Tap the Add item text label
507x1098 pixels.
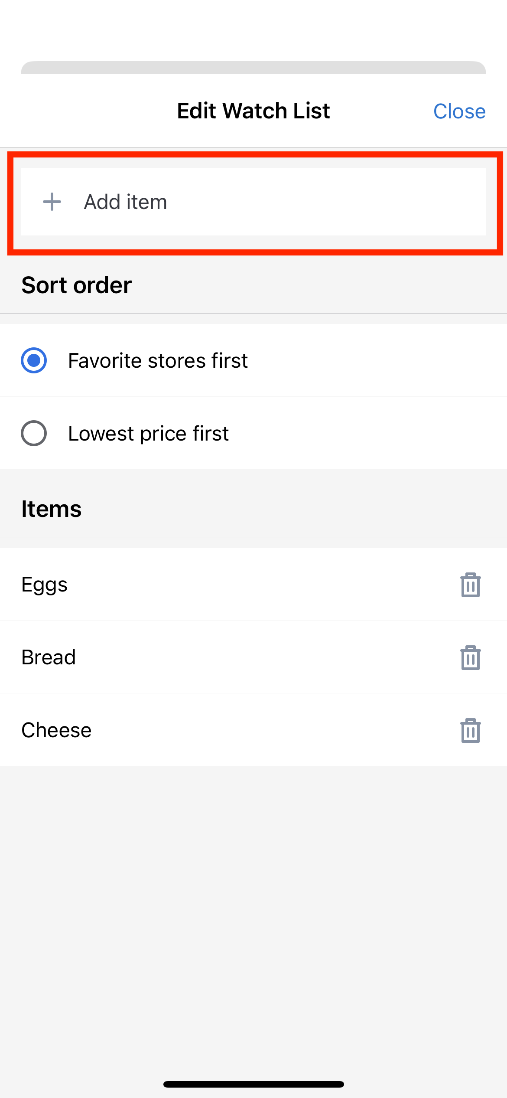click(x=126, y=202)
